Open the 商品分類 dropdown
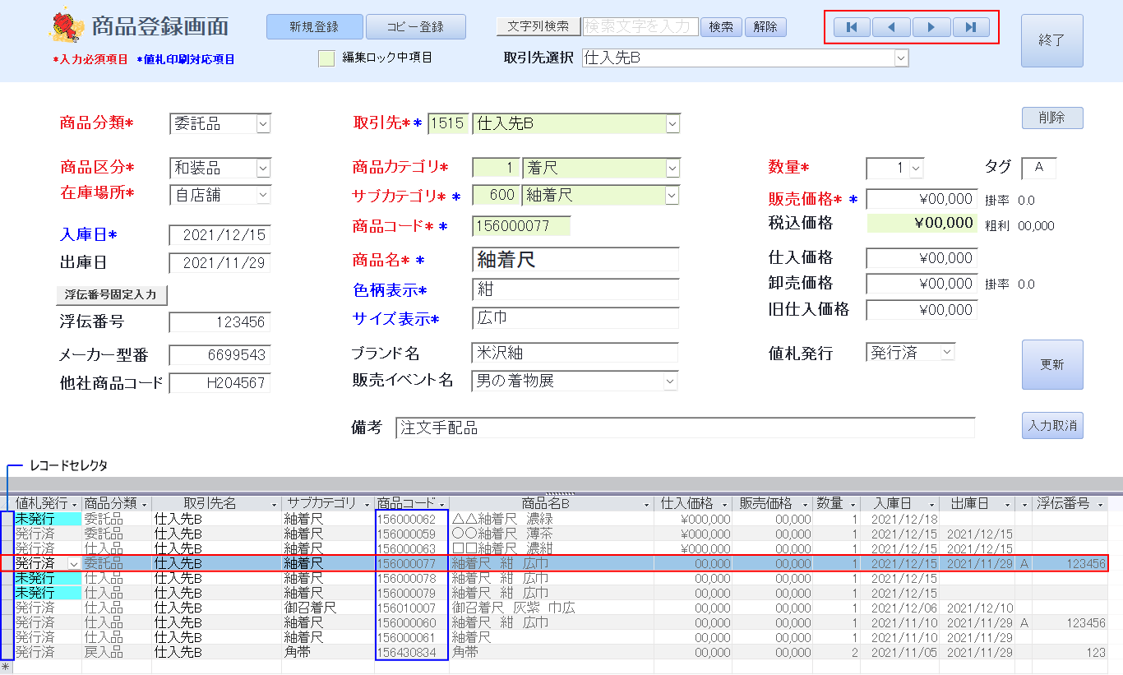Viewport: 1123px width, 675px height. point(263,123)
